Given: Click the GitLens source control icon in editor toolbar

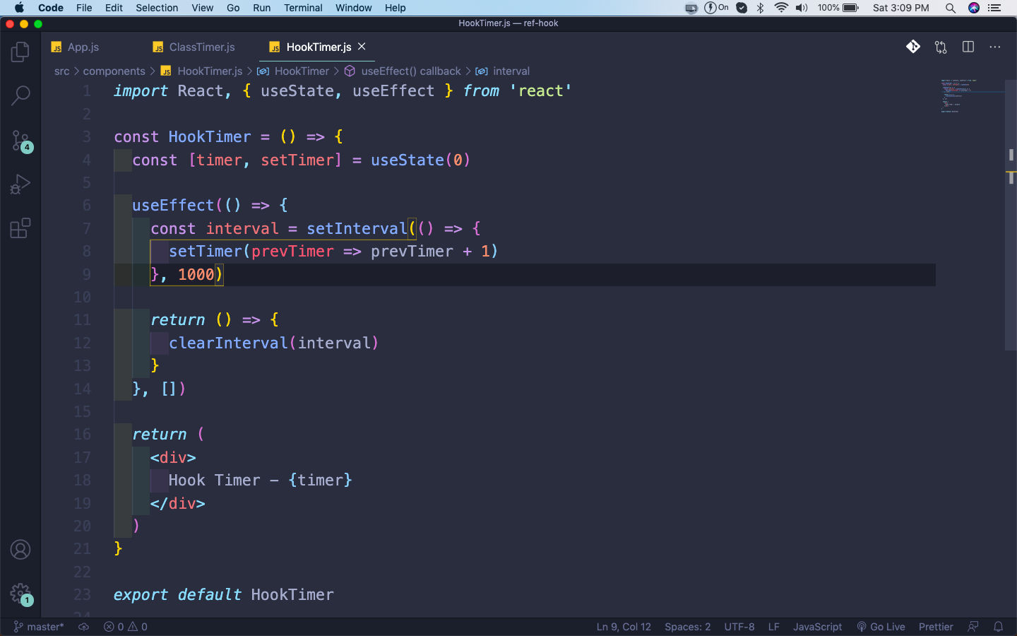Looking at the screenshot, I should coord(913,47).
